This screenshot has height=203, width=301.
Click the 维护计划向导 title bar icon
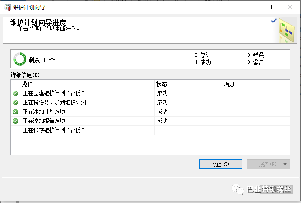(x=7, y=7)
